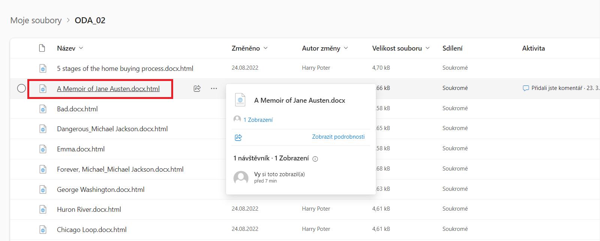The width and height of the screenshot is (600, 241).
Task: Click info icon next to 1 Zobrazení
Action: (x=315, y=159)
